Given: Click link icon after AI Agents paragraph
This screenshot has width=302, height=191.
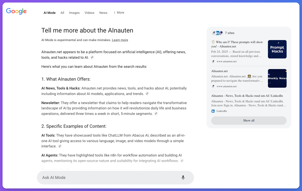Looking at the screenshot, I should point(182,161).
